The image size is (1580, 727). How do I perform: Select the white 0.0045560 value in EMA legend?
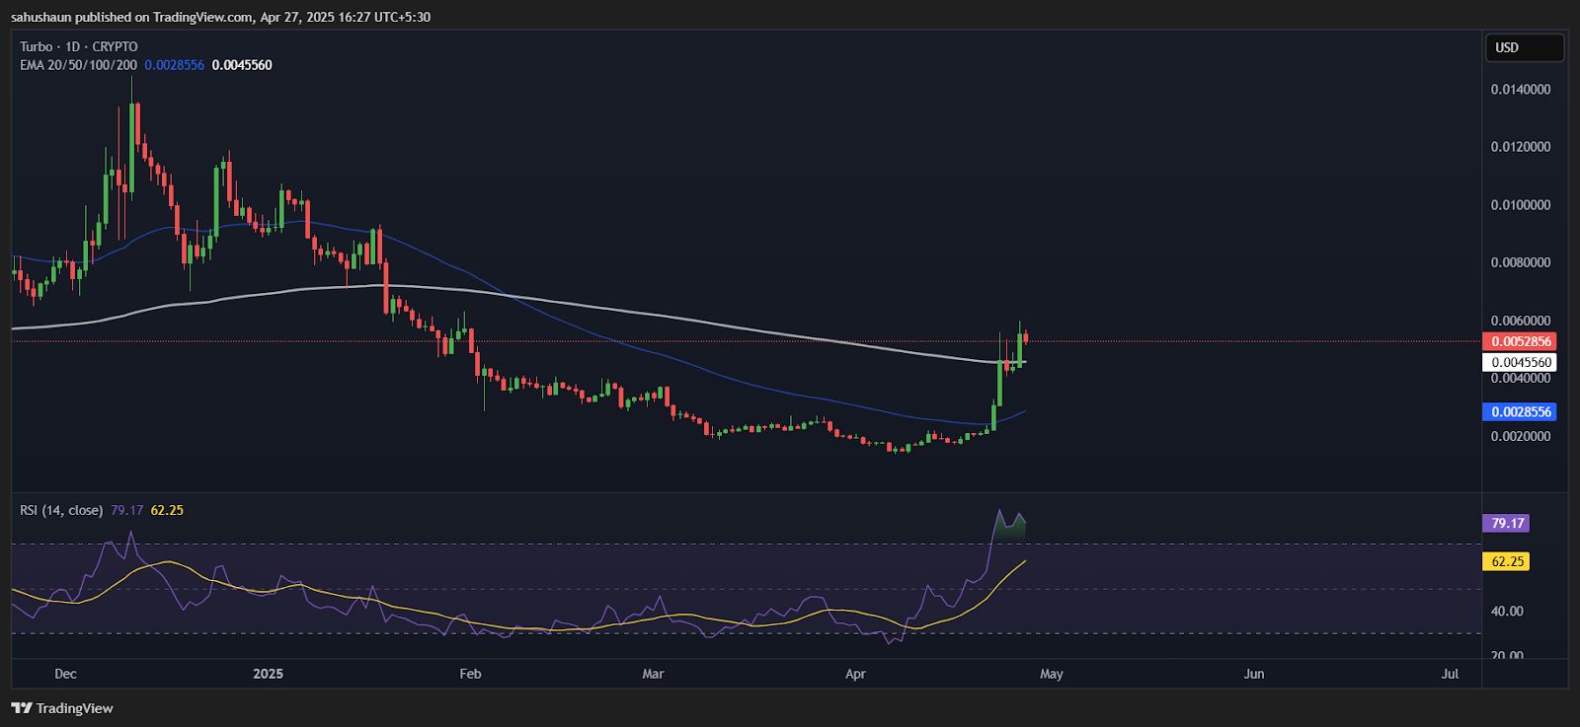point(242,65)
